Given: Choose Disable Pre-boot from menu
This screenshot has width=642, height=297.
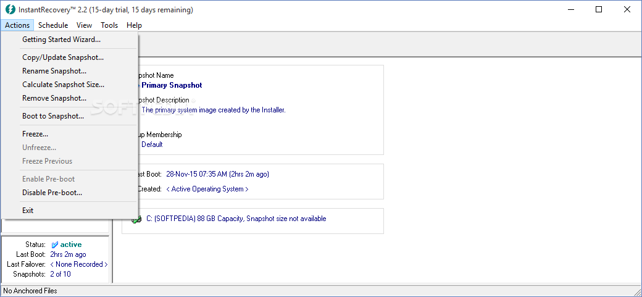Looking at the screenshot, I should [x=70, y=193].
